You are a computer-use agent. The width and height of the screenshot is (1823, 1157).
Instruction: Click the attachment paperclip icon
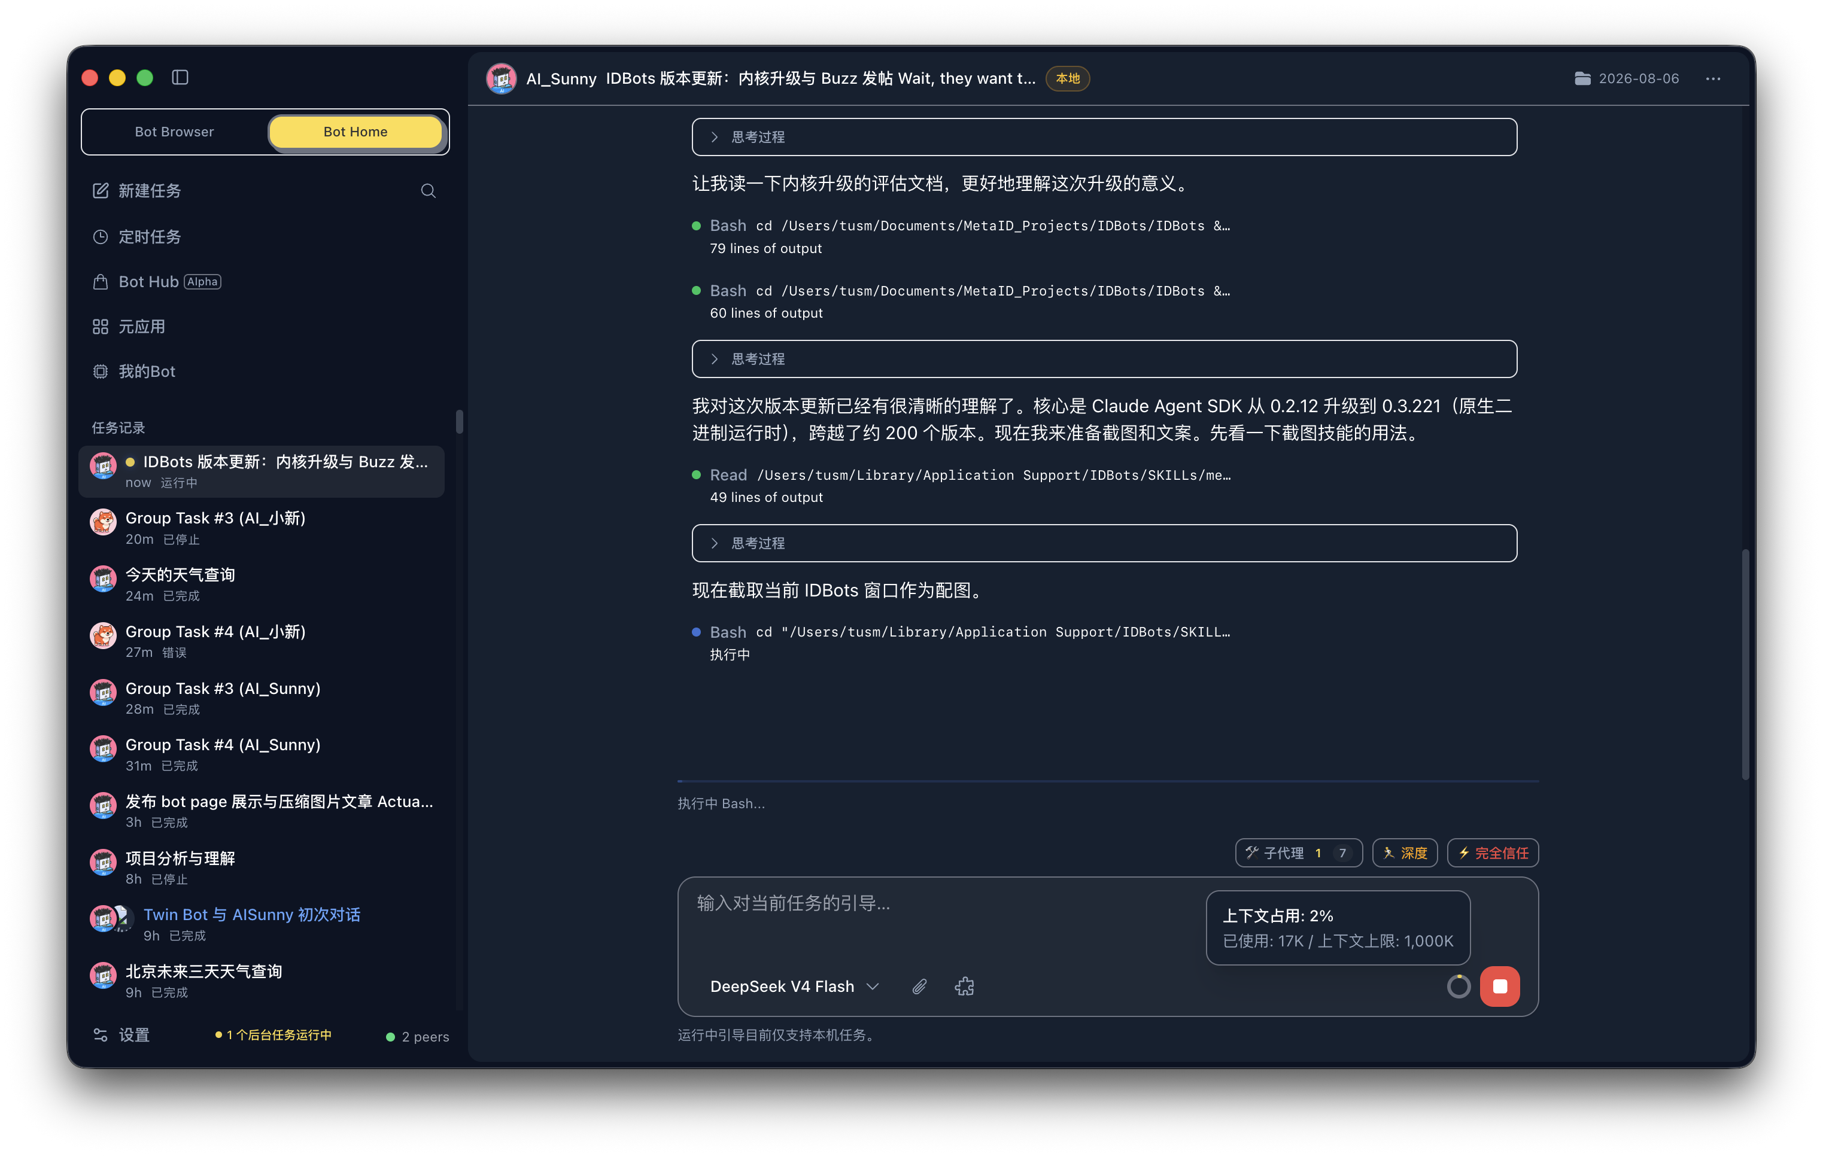coord(919,986)
